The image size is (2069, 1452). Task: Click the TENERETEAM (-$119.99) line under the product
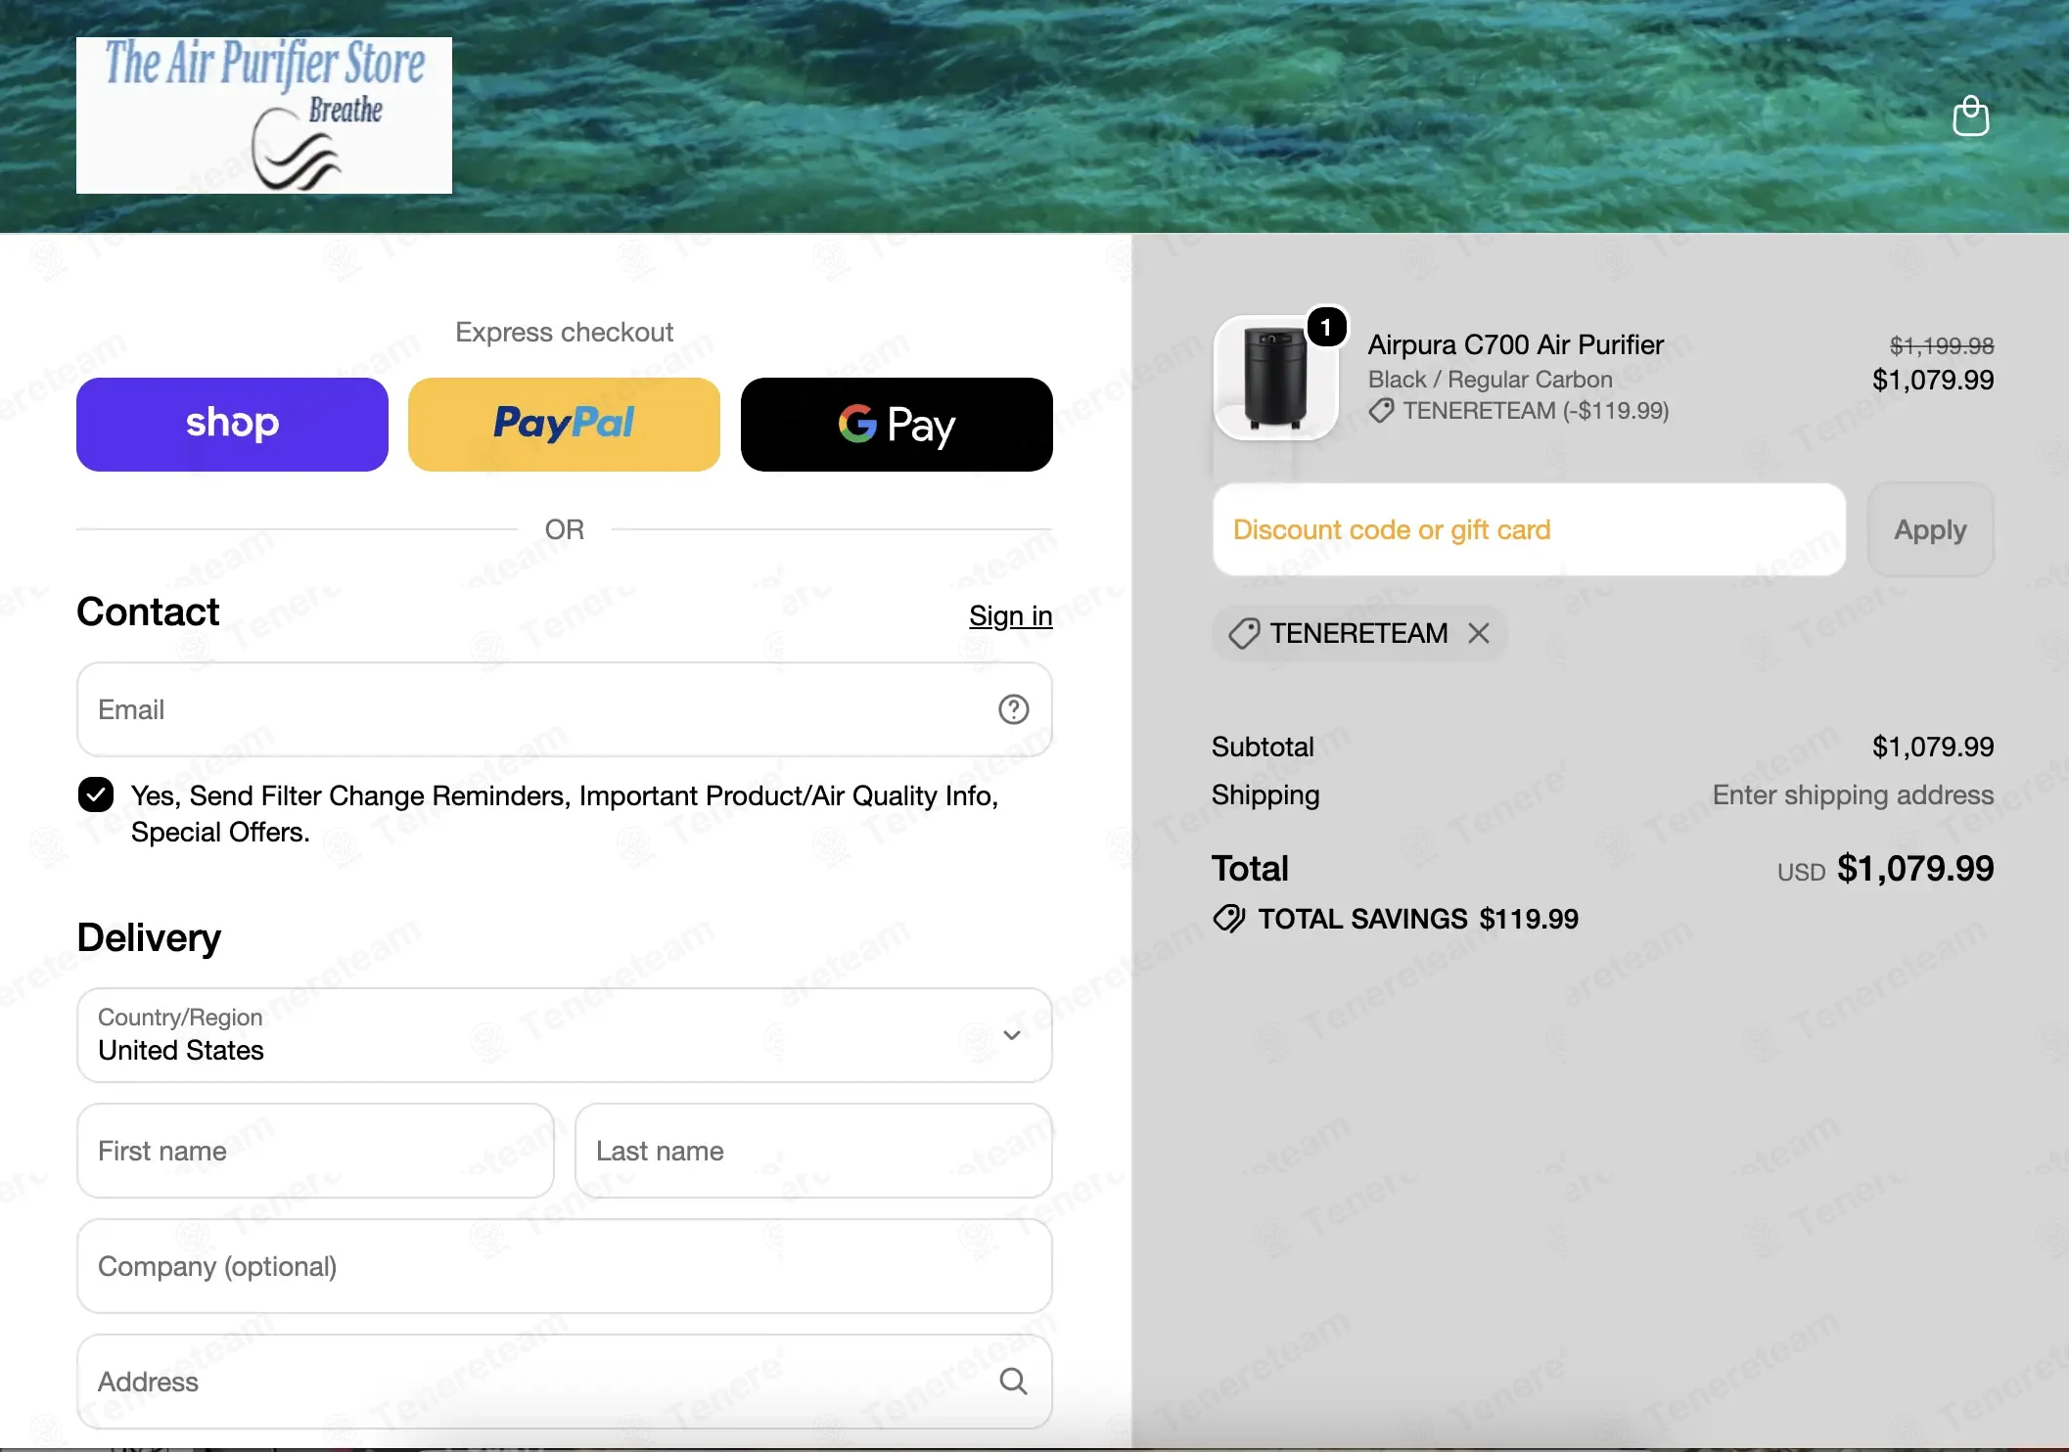pyautogui.click(x=1518, y=410)
